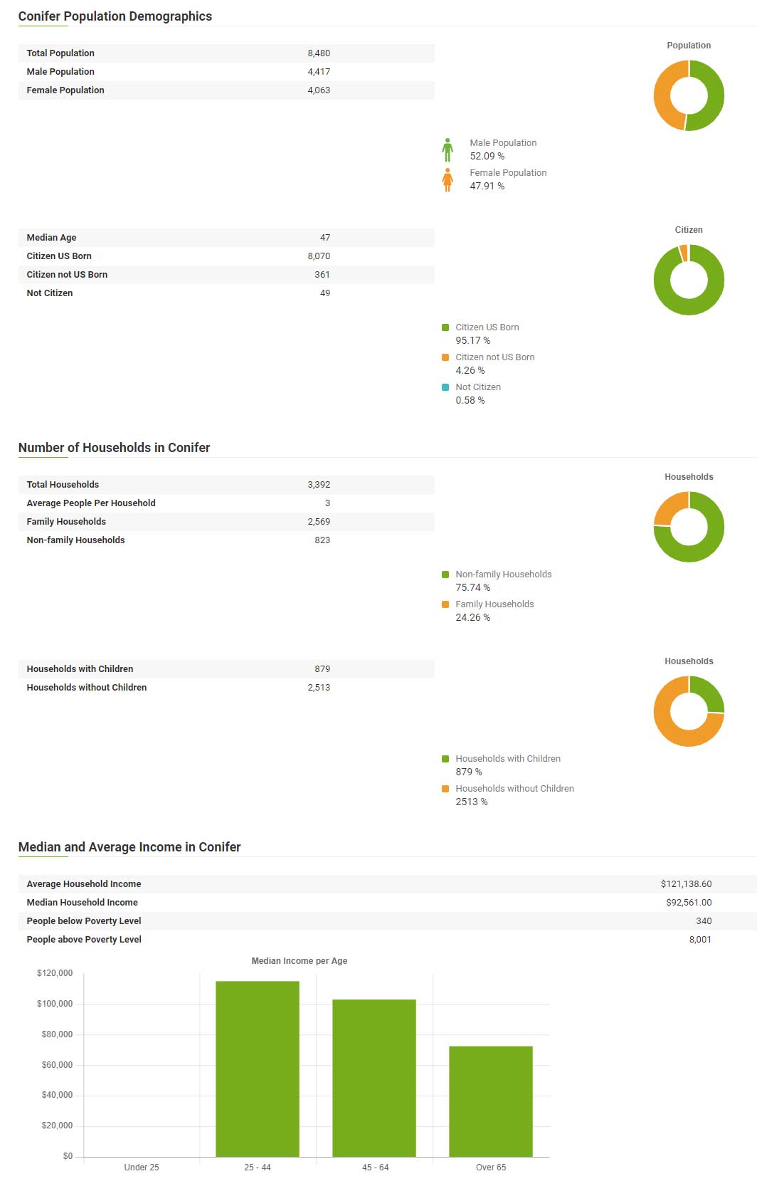This screenshot has width=757, height=1196.
Task: Click the People below Poverty Level value 340
Action: click(x=704, y=921)
